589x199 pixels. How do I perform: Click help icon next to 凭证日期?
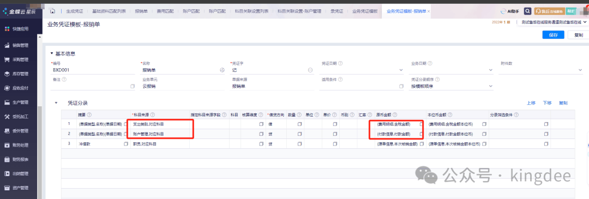[x=340, y=63]
